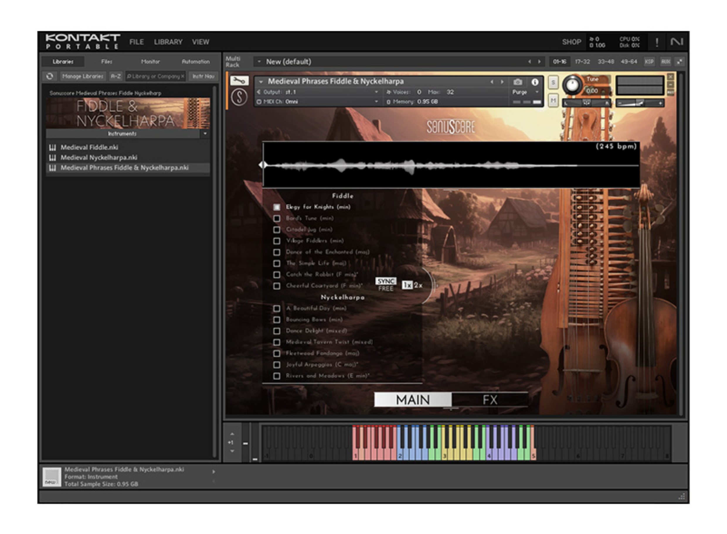Click the pan slider L-R
The width and height of the screenshot is (727, 534).
tap(587, 103)
